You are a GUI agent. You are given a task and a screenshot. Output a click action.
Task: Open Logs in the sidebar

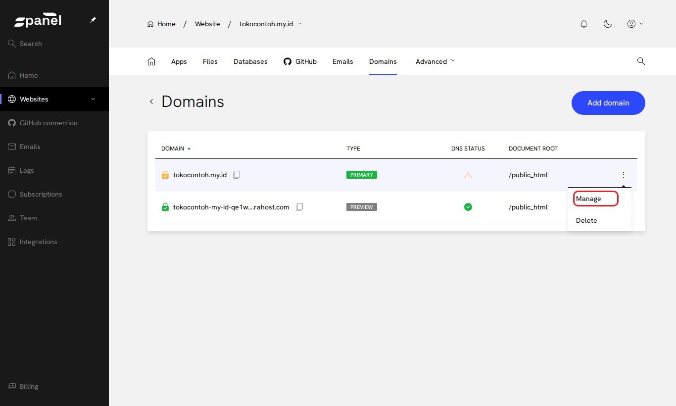tap(54, 170)
